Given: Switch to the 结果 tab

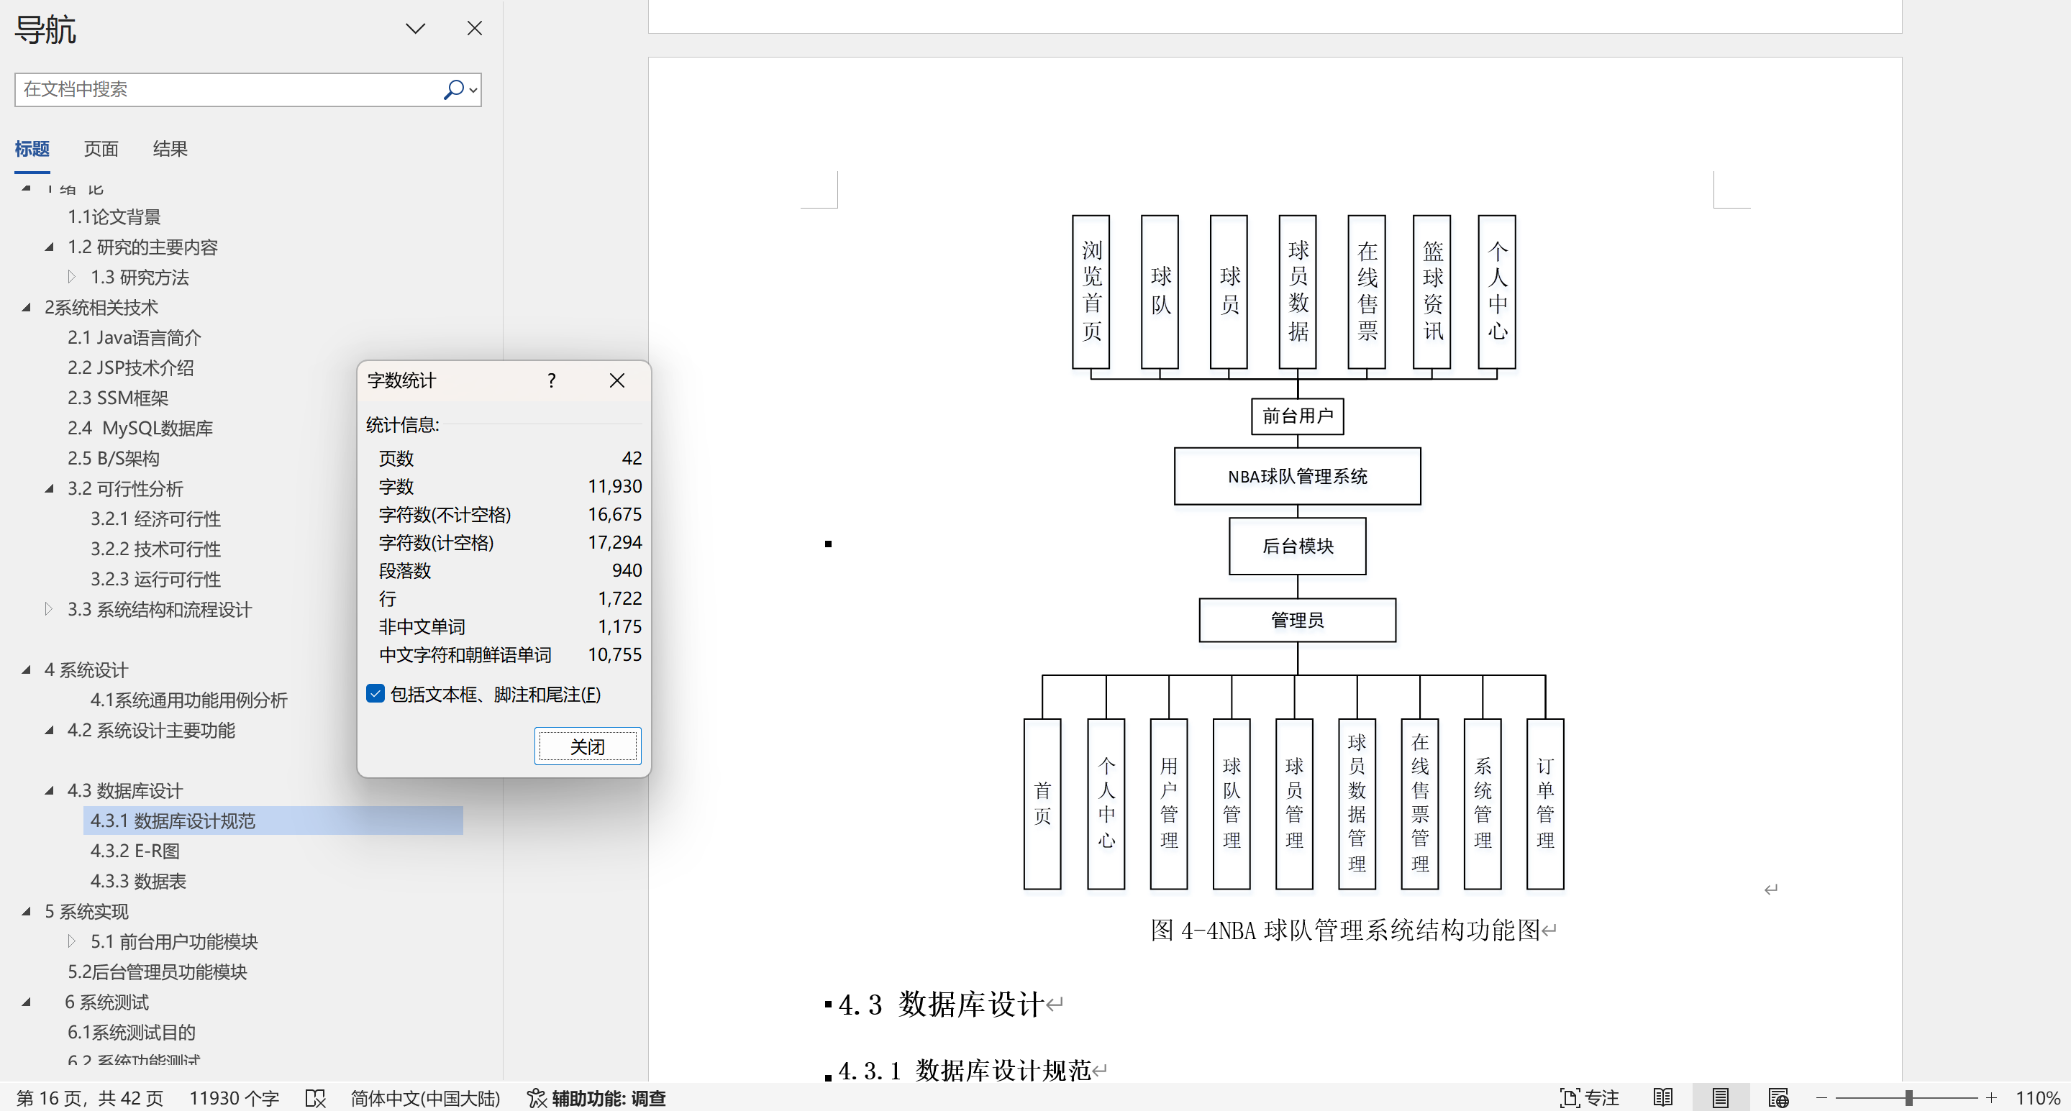Looking at the screenshot, I should coord(170,149).
